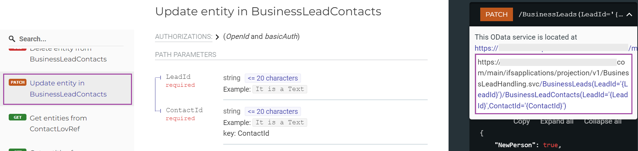Click the search magnifier icon

pyautogui.click(x=12, y=39)
